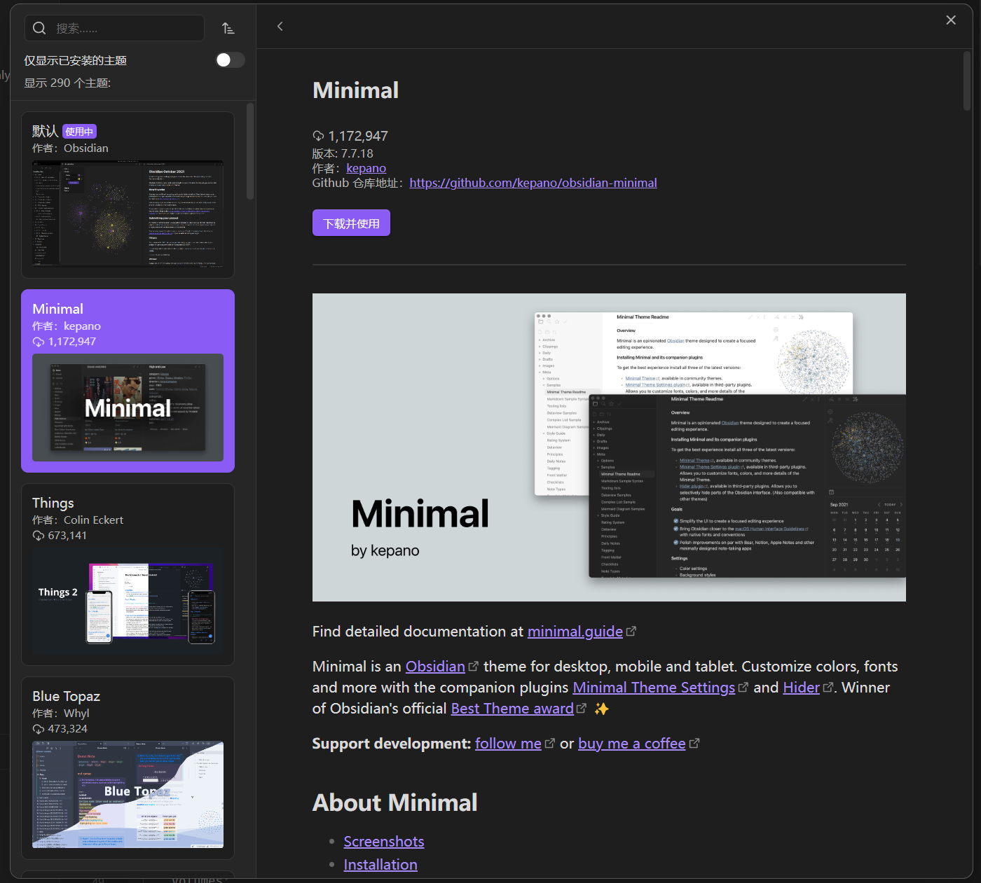
Task: Click external link icon after Best Theme award
Action: [x=581, y=709]
